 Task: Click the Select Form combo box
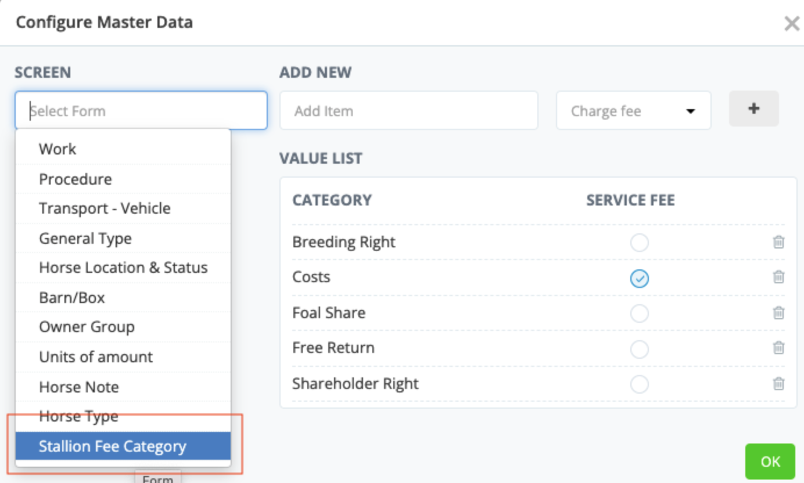[x=141, y=111]
